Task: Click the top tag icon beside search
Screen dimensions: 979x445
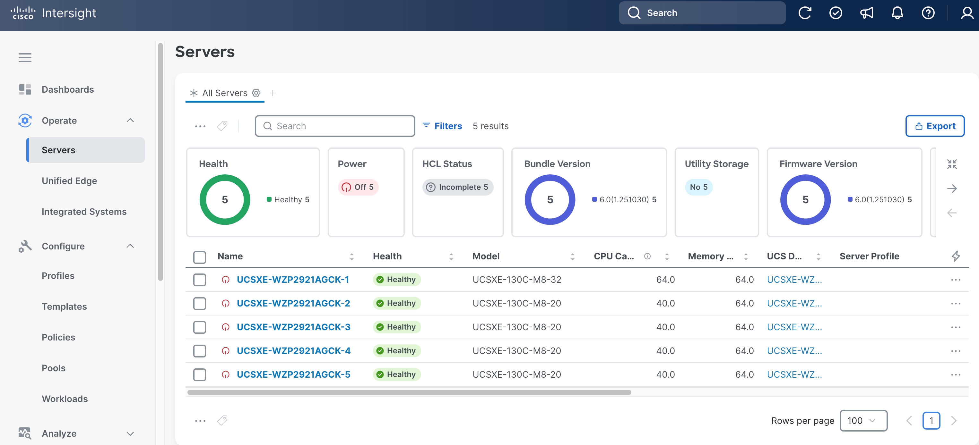Action: pos(222,126)
